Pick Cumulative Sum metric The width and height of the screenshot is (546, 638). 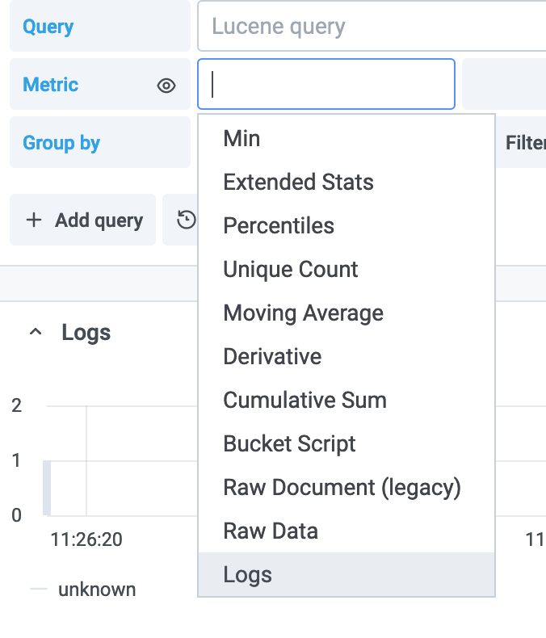(304, 401)
